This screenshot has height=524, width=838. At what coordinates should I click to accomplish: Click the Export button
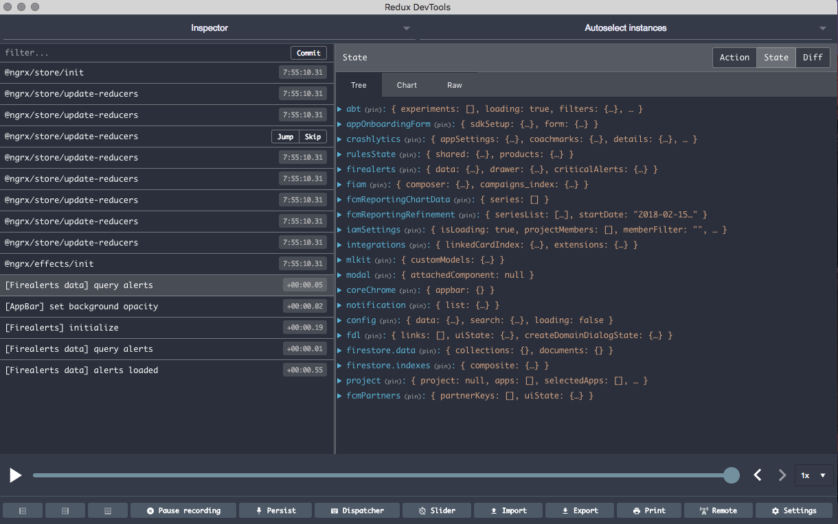[580, 510]
